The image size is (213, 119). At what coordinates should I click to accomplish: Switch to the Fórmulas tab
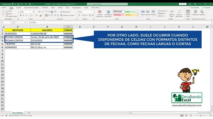(x=45, y=8)
